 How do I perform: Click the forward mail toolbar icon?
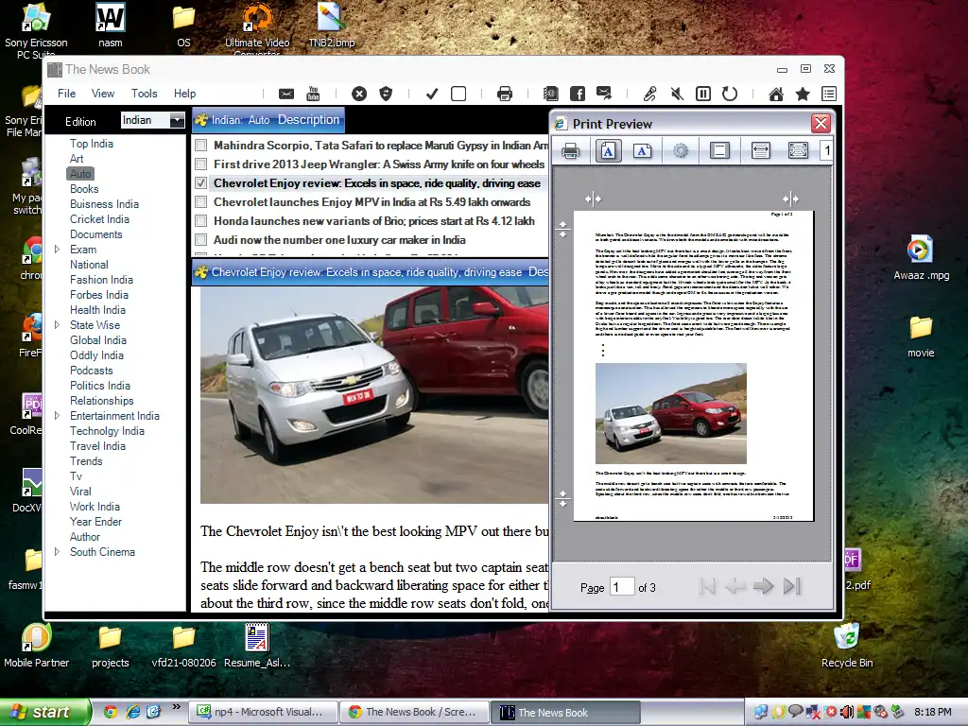[x=604, y=94]
